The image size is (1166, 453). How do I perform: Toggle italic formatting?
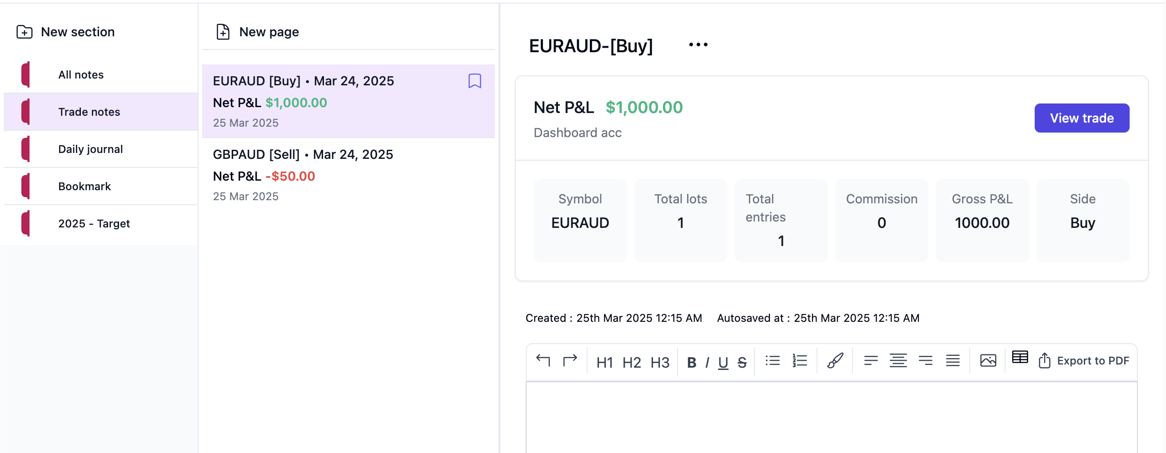(x=707, y=362)
